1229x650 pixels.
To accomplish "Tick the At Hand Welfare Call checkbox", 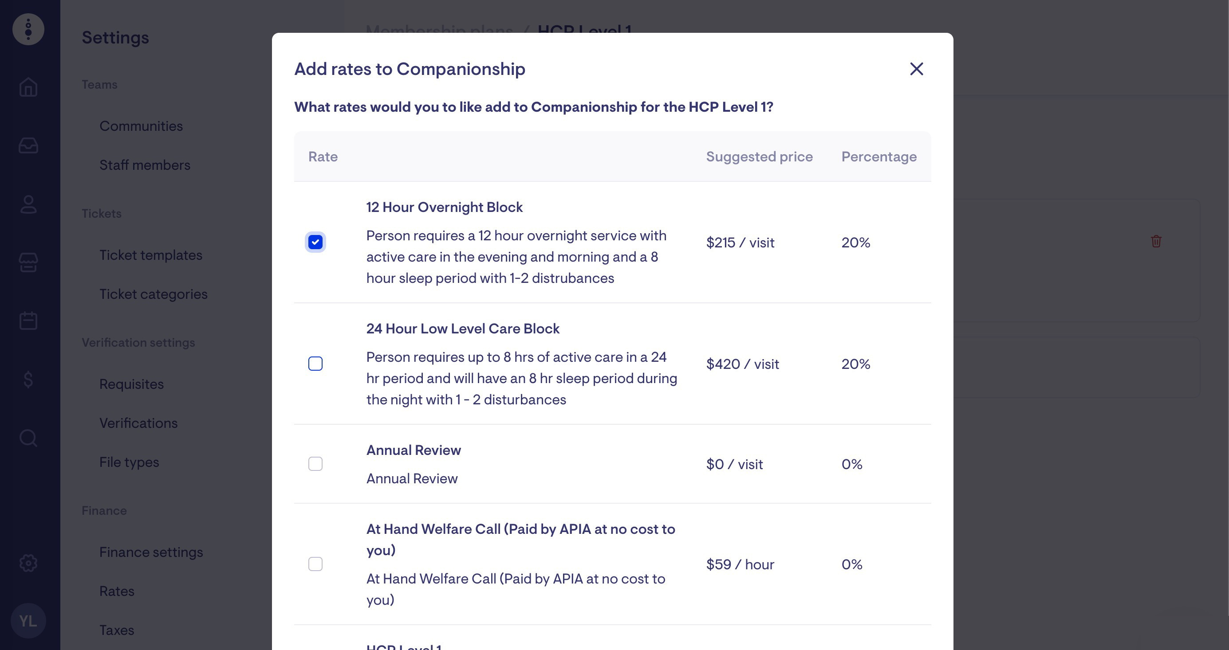I will (315, 564).
